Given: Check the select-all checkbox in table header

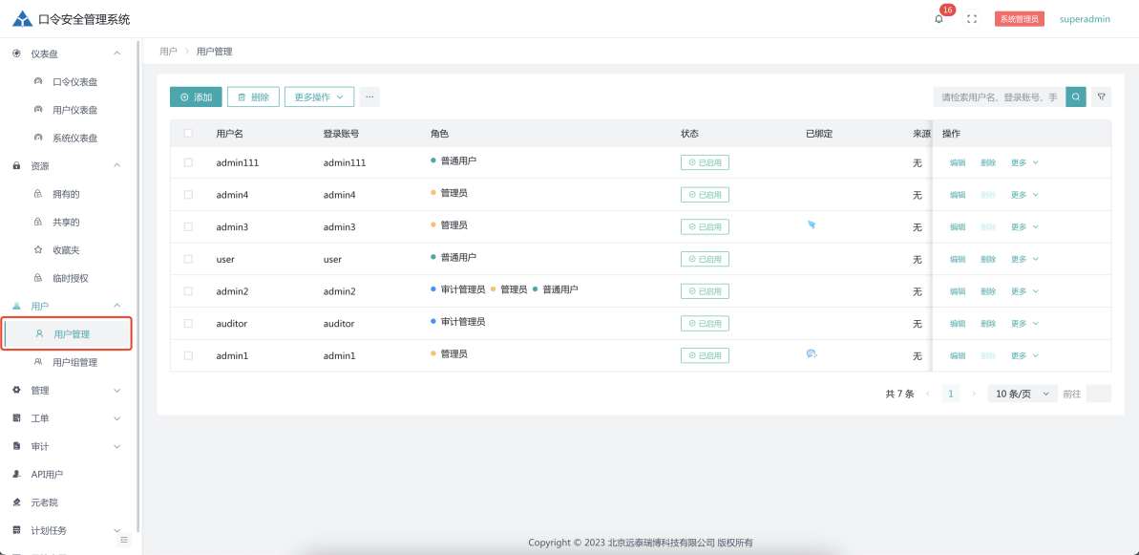Looking at the screenshot, I should point(188,134).
